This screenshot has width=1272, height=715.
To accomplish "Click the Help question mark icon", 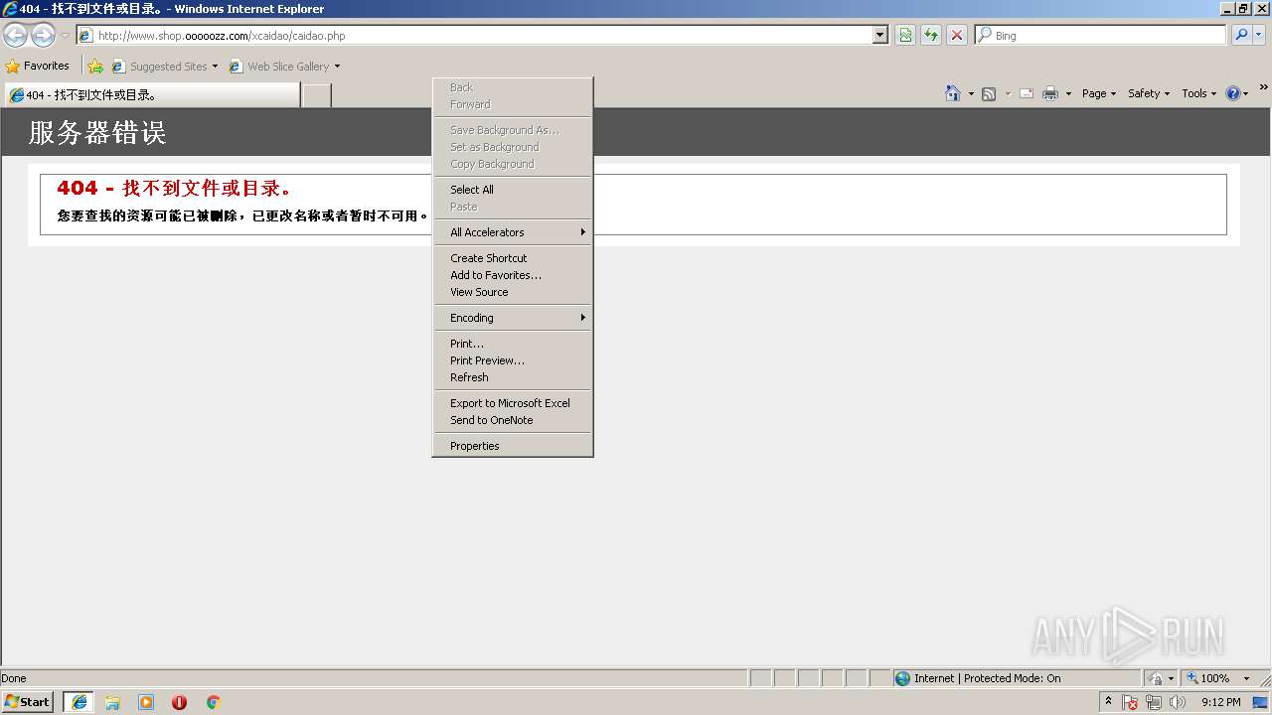I will (x=1233, y=93).
